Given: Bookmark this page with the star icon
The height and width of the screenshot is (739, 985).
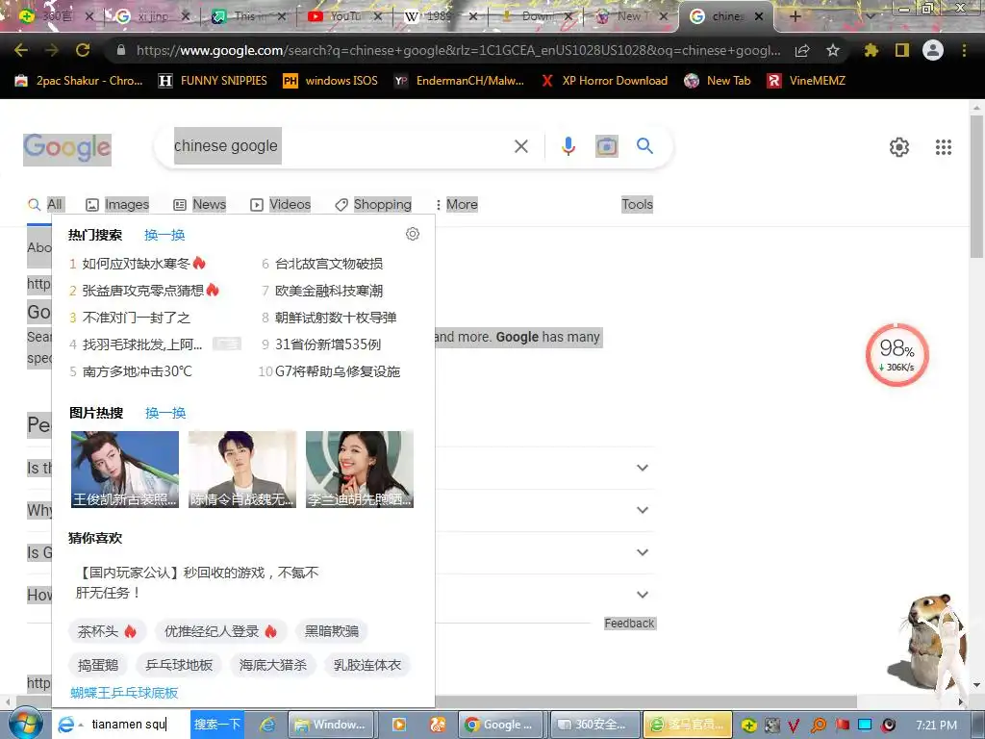Looking at the screenshot, I should click(x=833, y=50).
